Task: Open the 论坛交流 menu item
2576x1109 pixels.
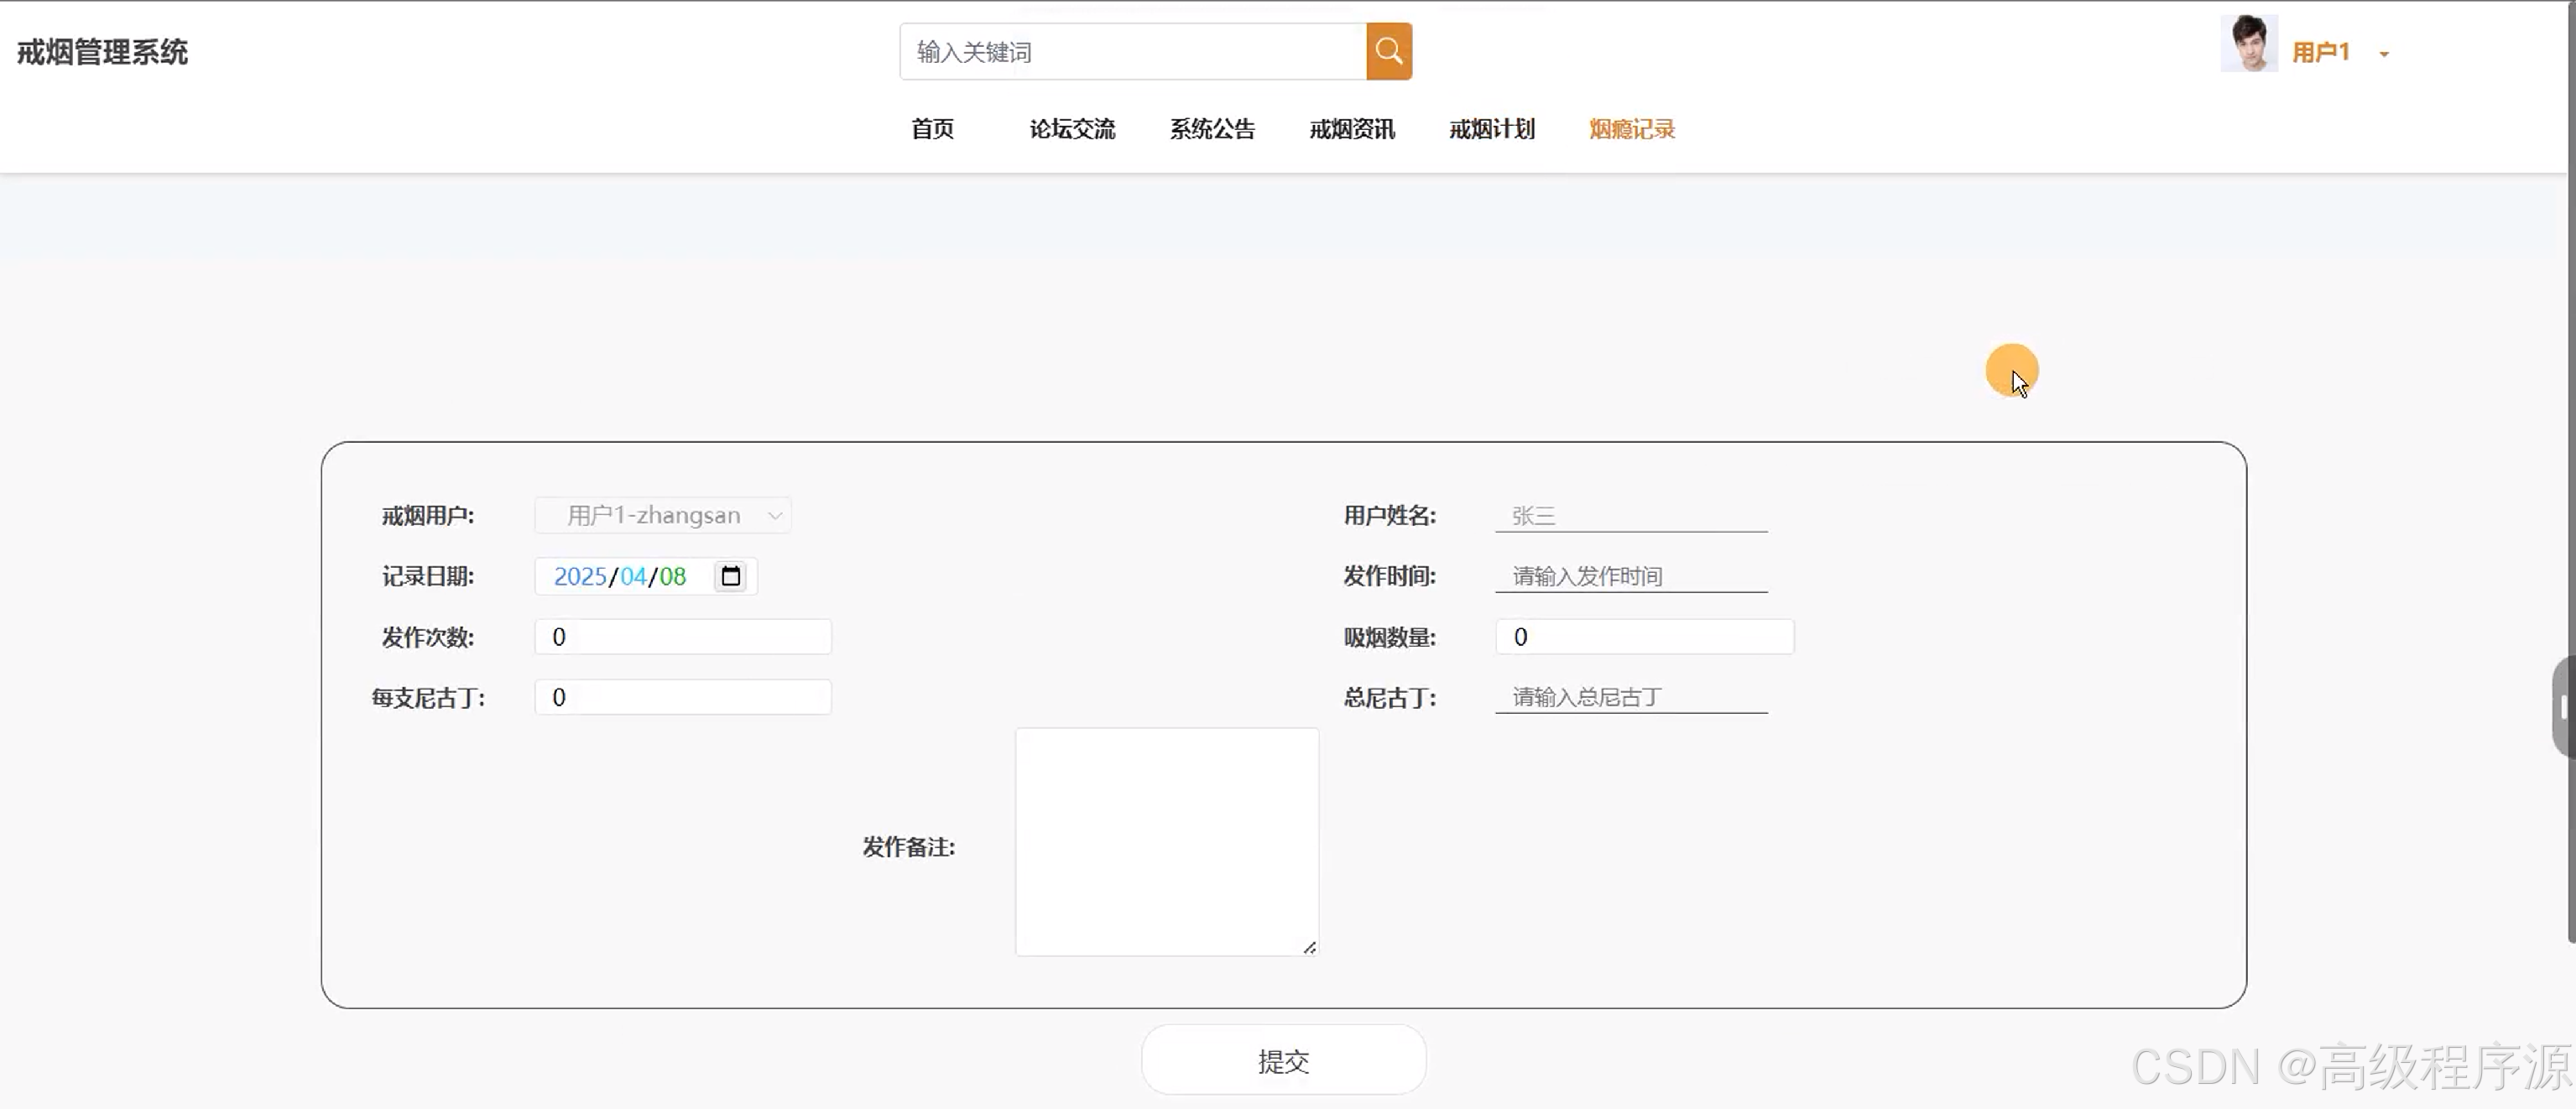Action: click(x=1072, y=129)
